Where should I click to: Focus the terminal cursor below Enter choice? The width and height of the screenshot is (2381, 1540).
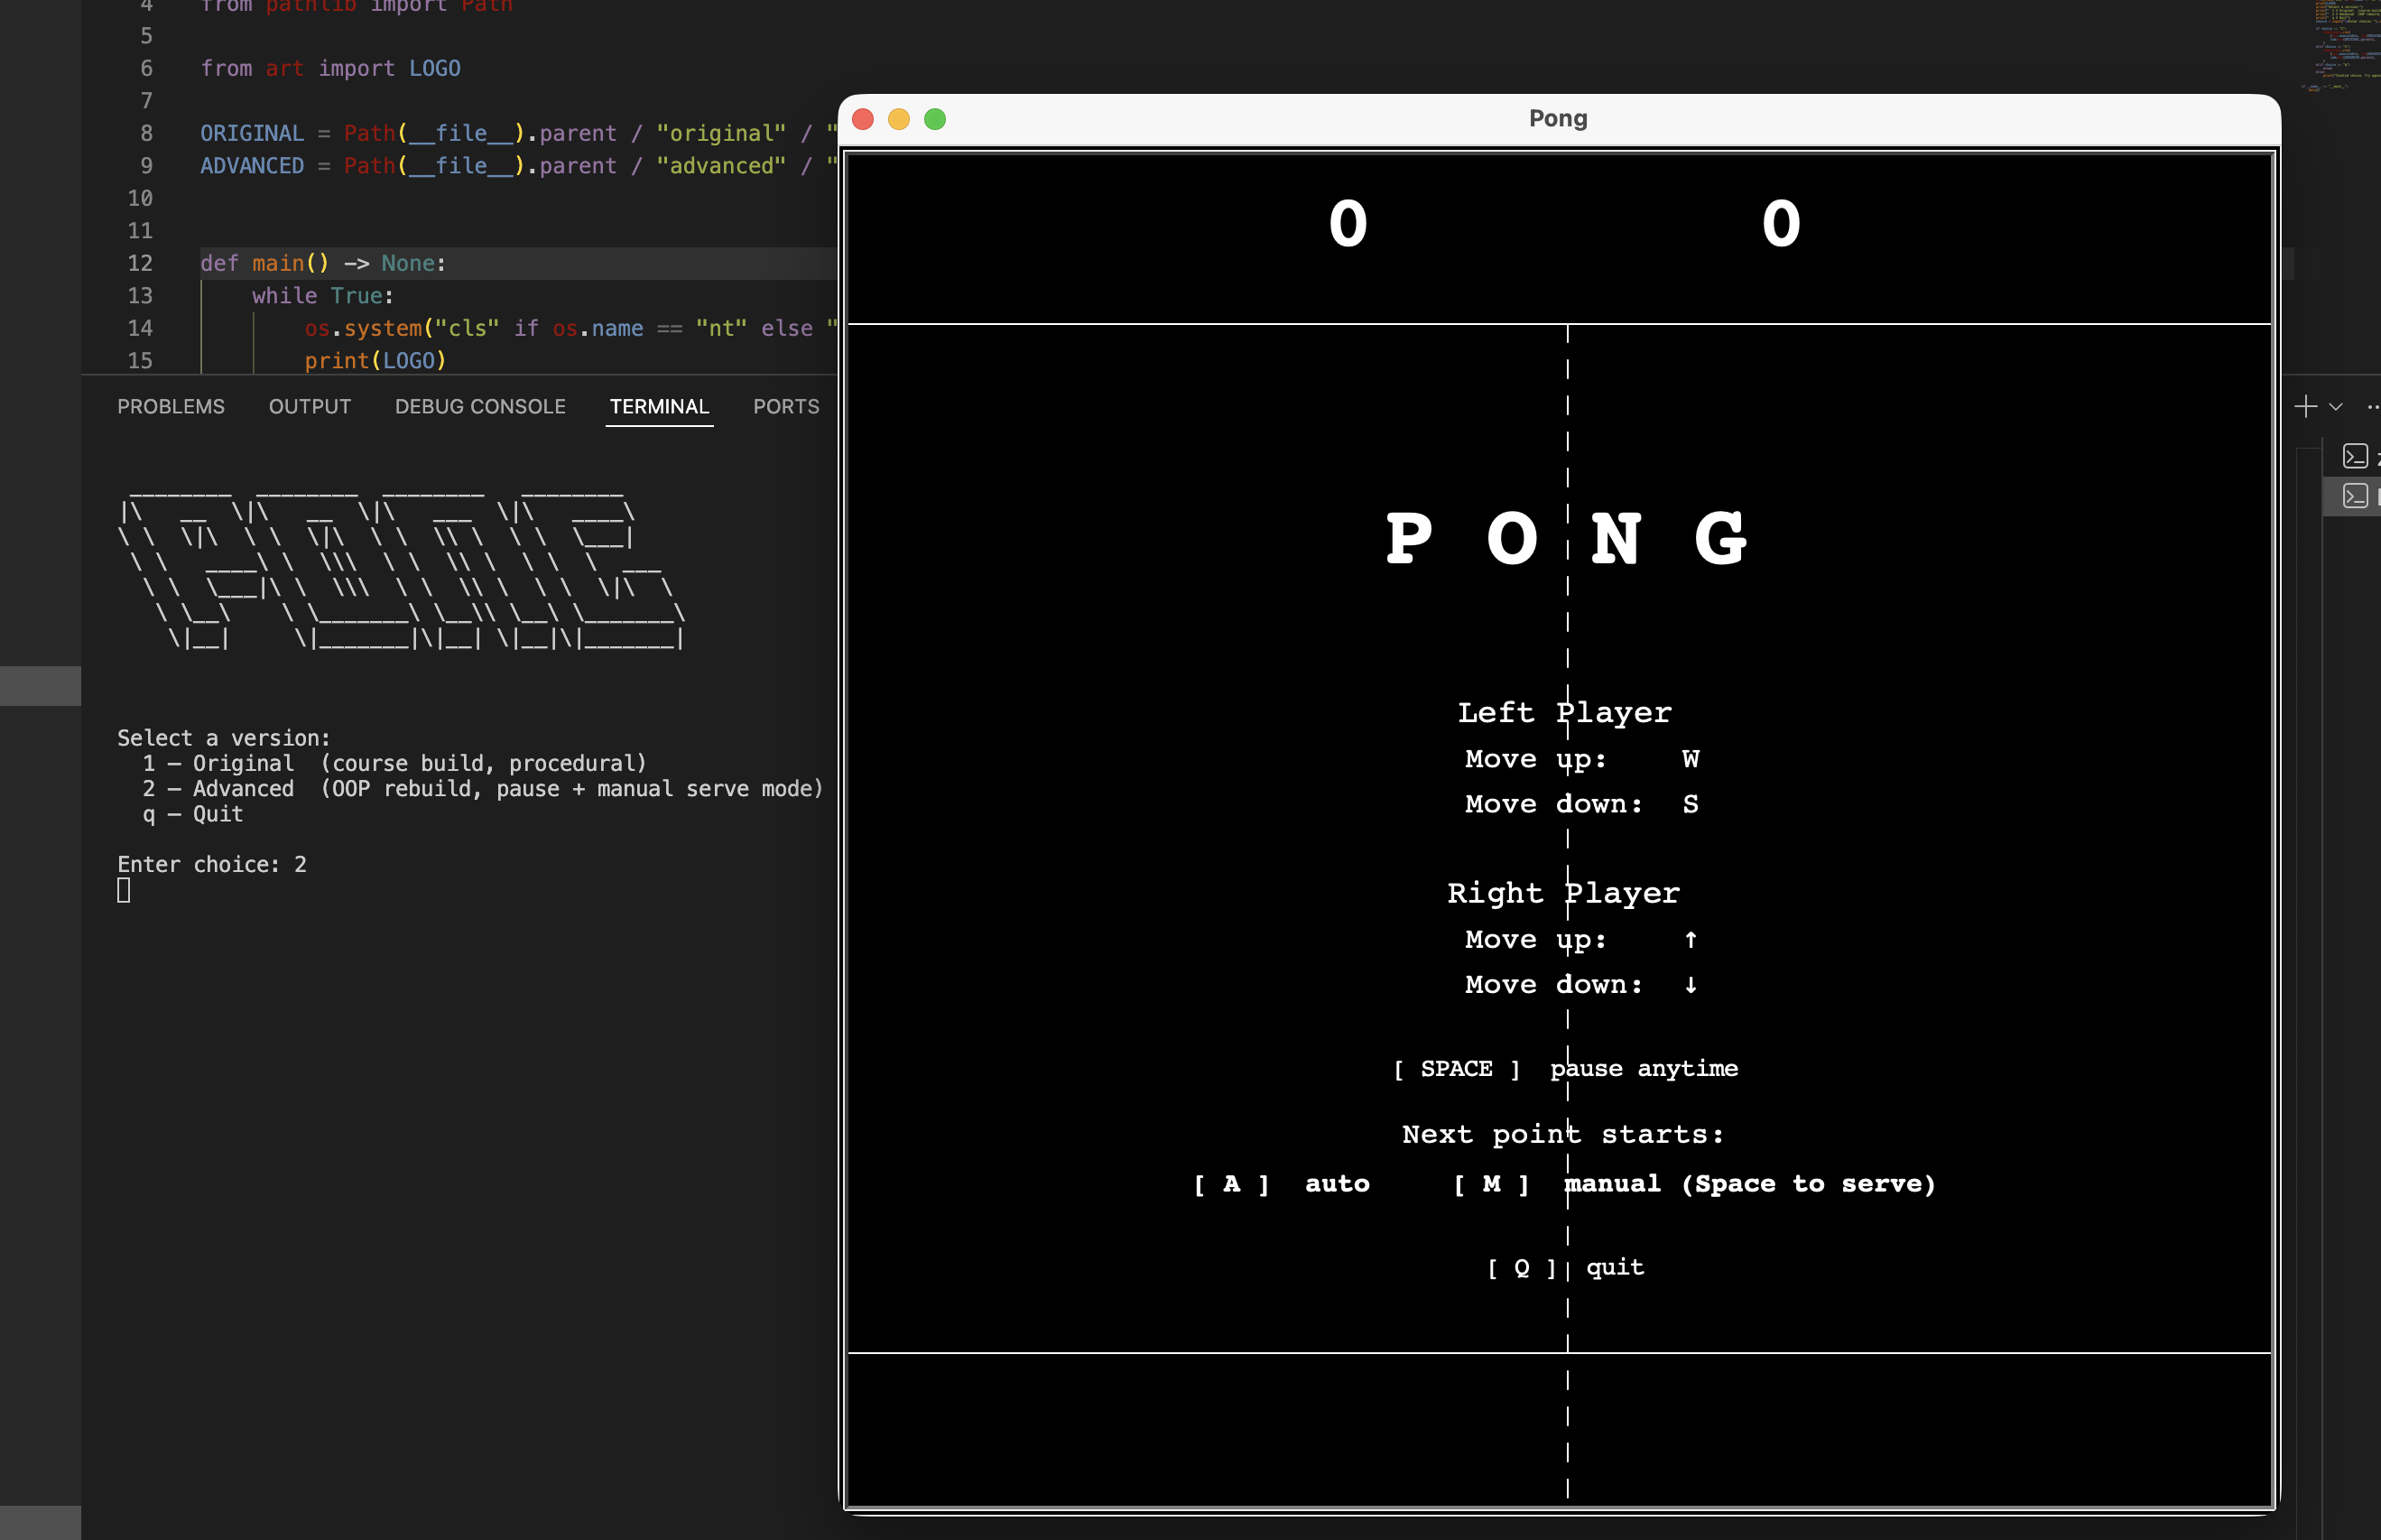pos(124,890)
